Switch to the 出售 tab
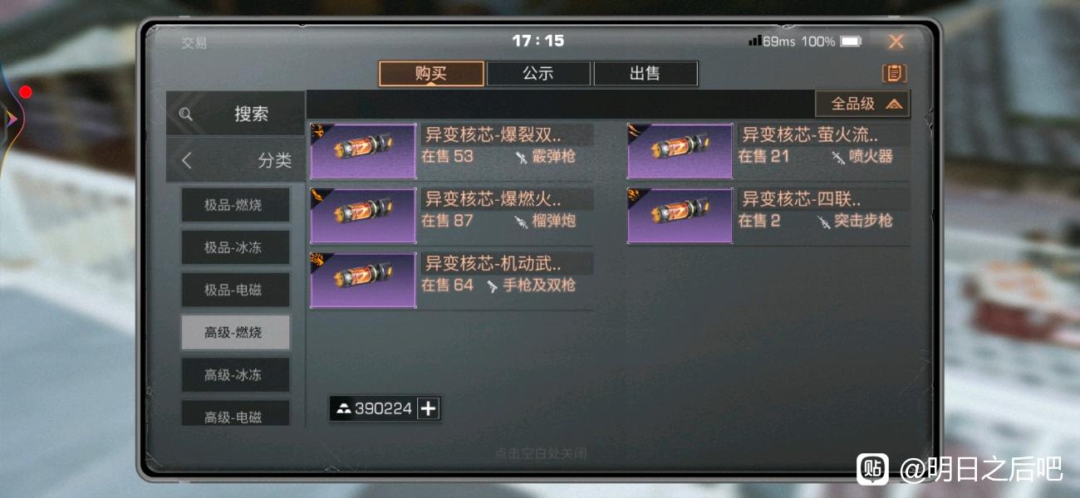This screenshot has height=498, width=1080. coord(646,73)
